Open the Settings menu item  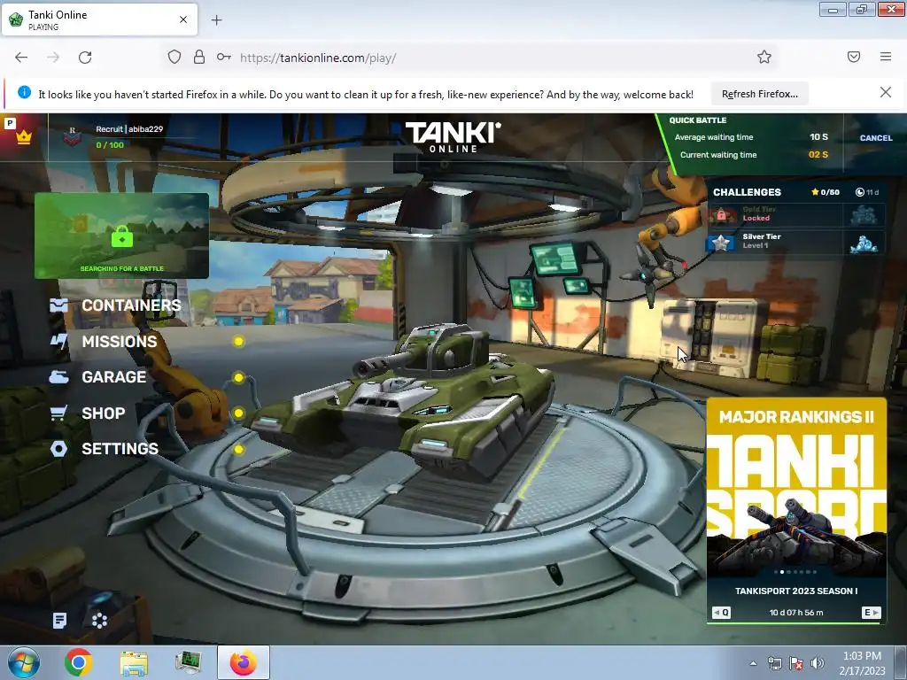(120, 449)
